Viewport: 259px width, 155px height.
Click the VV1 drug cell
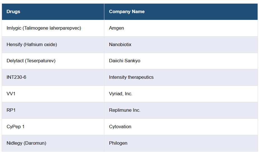point(11,94)
